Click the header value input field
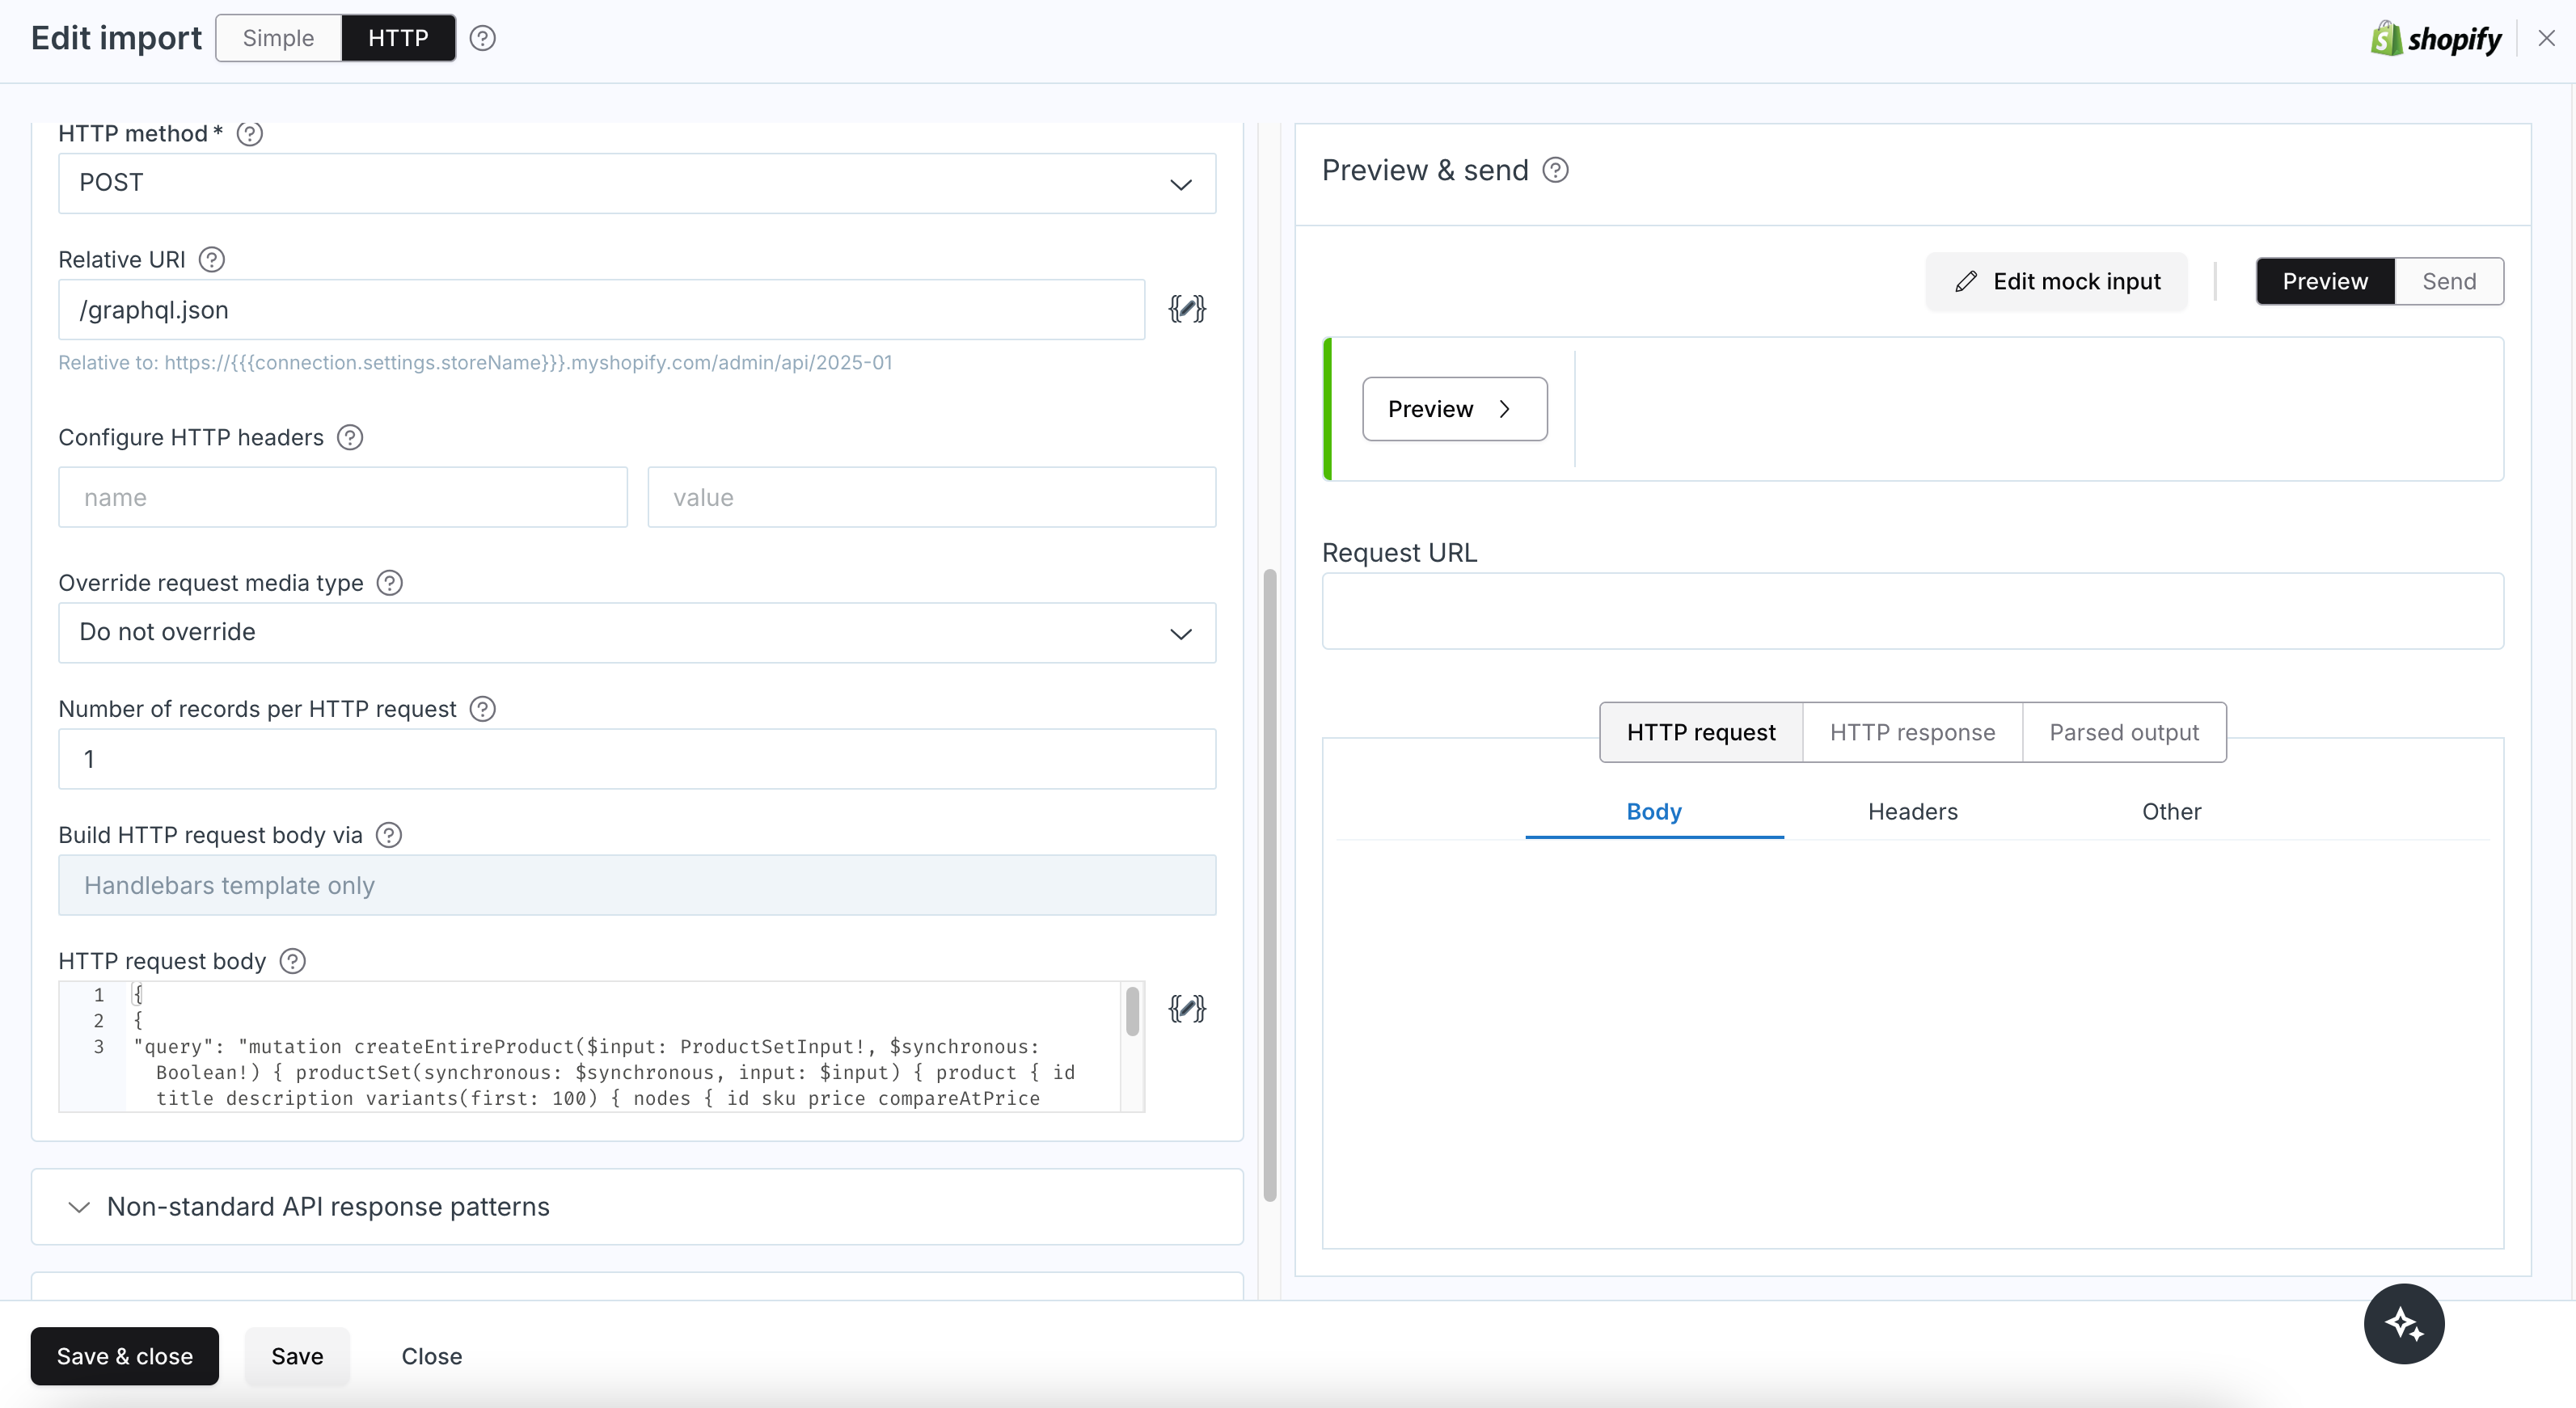Screen dimensions: 2576x1408 [x=932, y=497]
